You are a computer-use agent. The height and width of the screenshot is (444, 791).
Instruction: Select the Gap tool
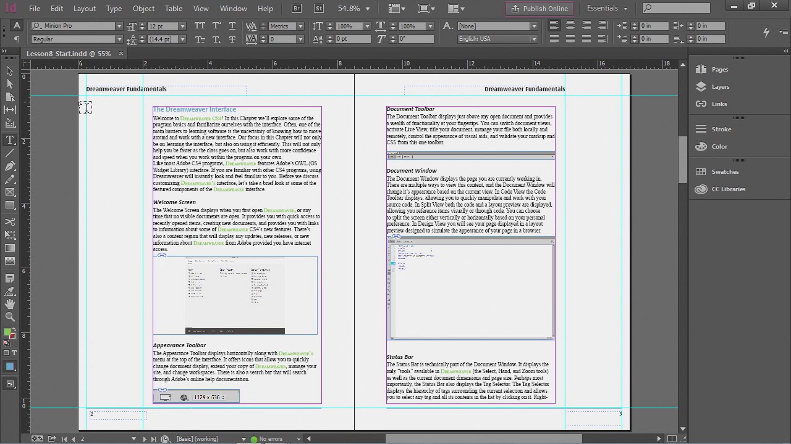pyautogui.click(x=10, y=110)
